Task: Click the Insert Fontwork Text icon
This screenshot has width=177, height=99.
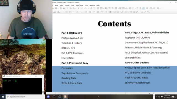Action: click(x=137, y=8)
